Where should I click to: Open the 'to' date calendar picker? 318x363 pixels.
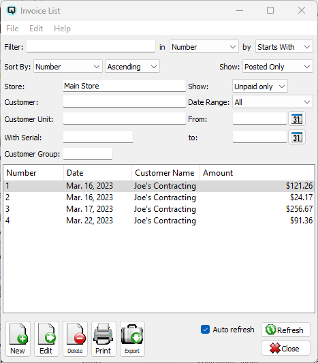tap(297, 138)
